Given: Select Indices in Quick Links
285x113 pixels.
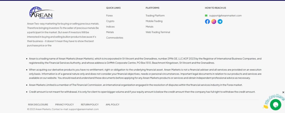Looking at the screenshot, I should (110, 27).
